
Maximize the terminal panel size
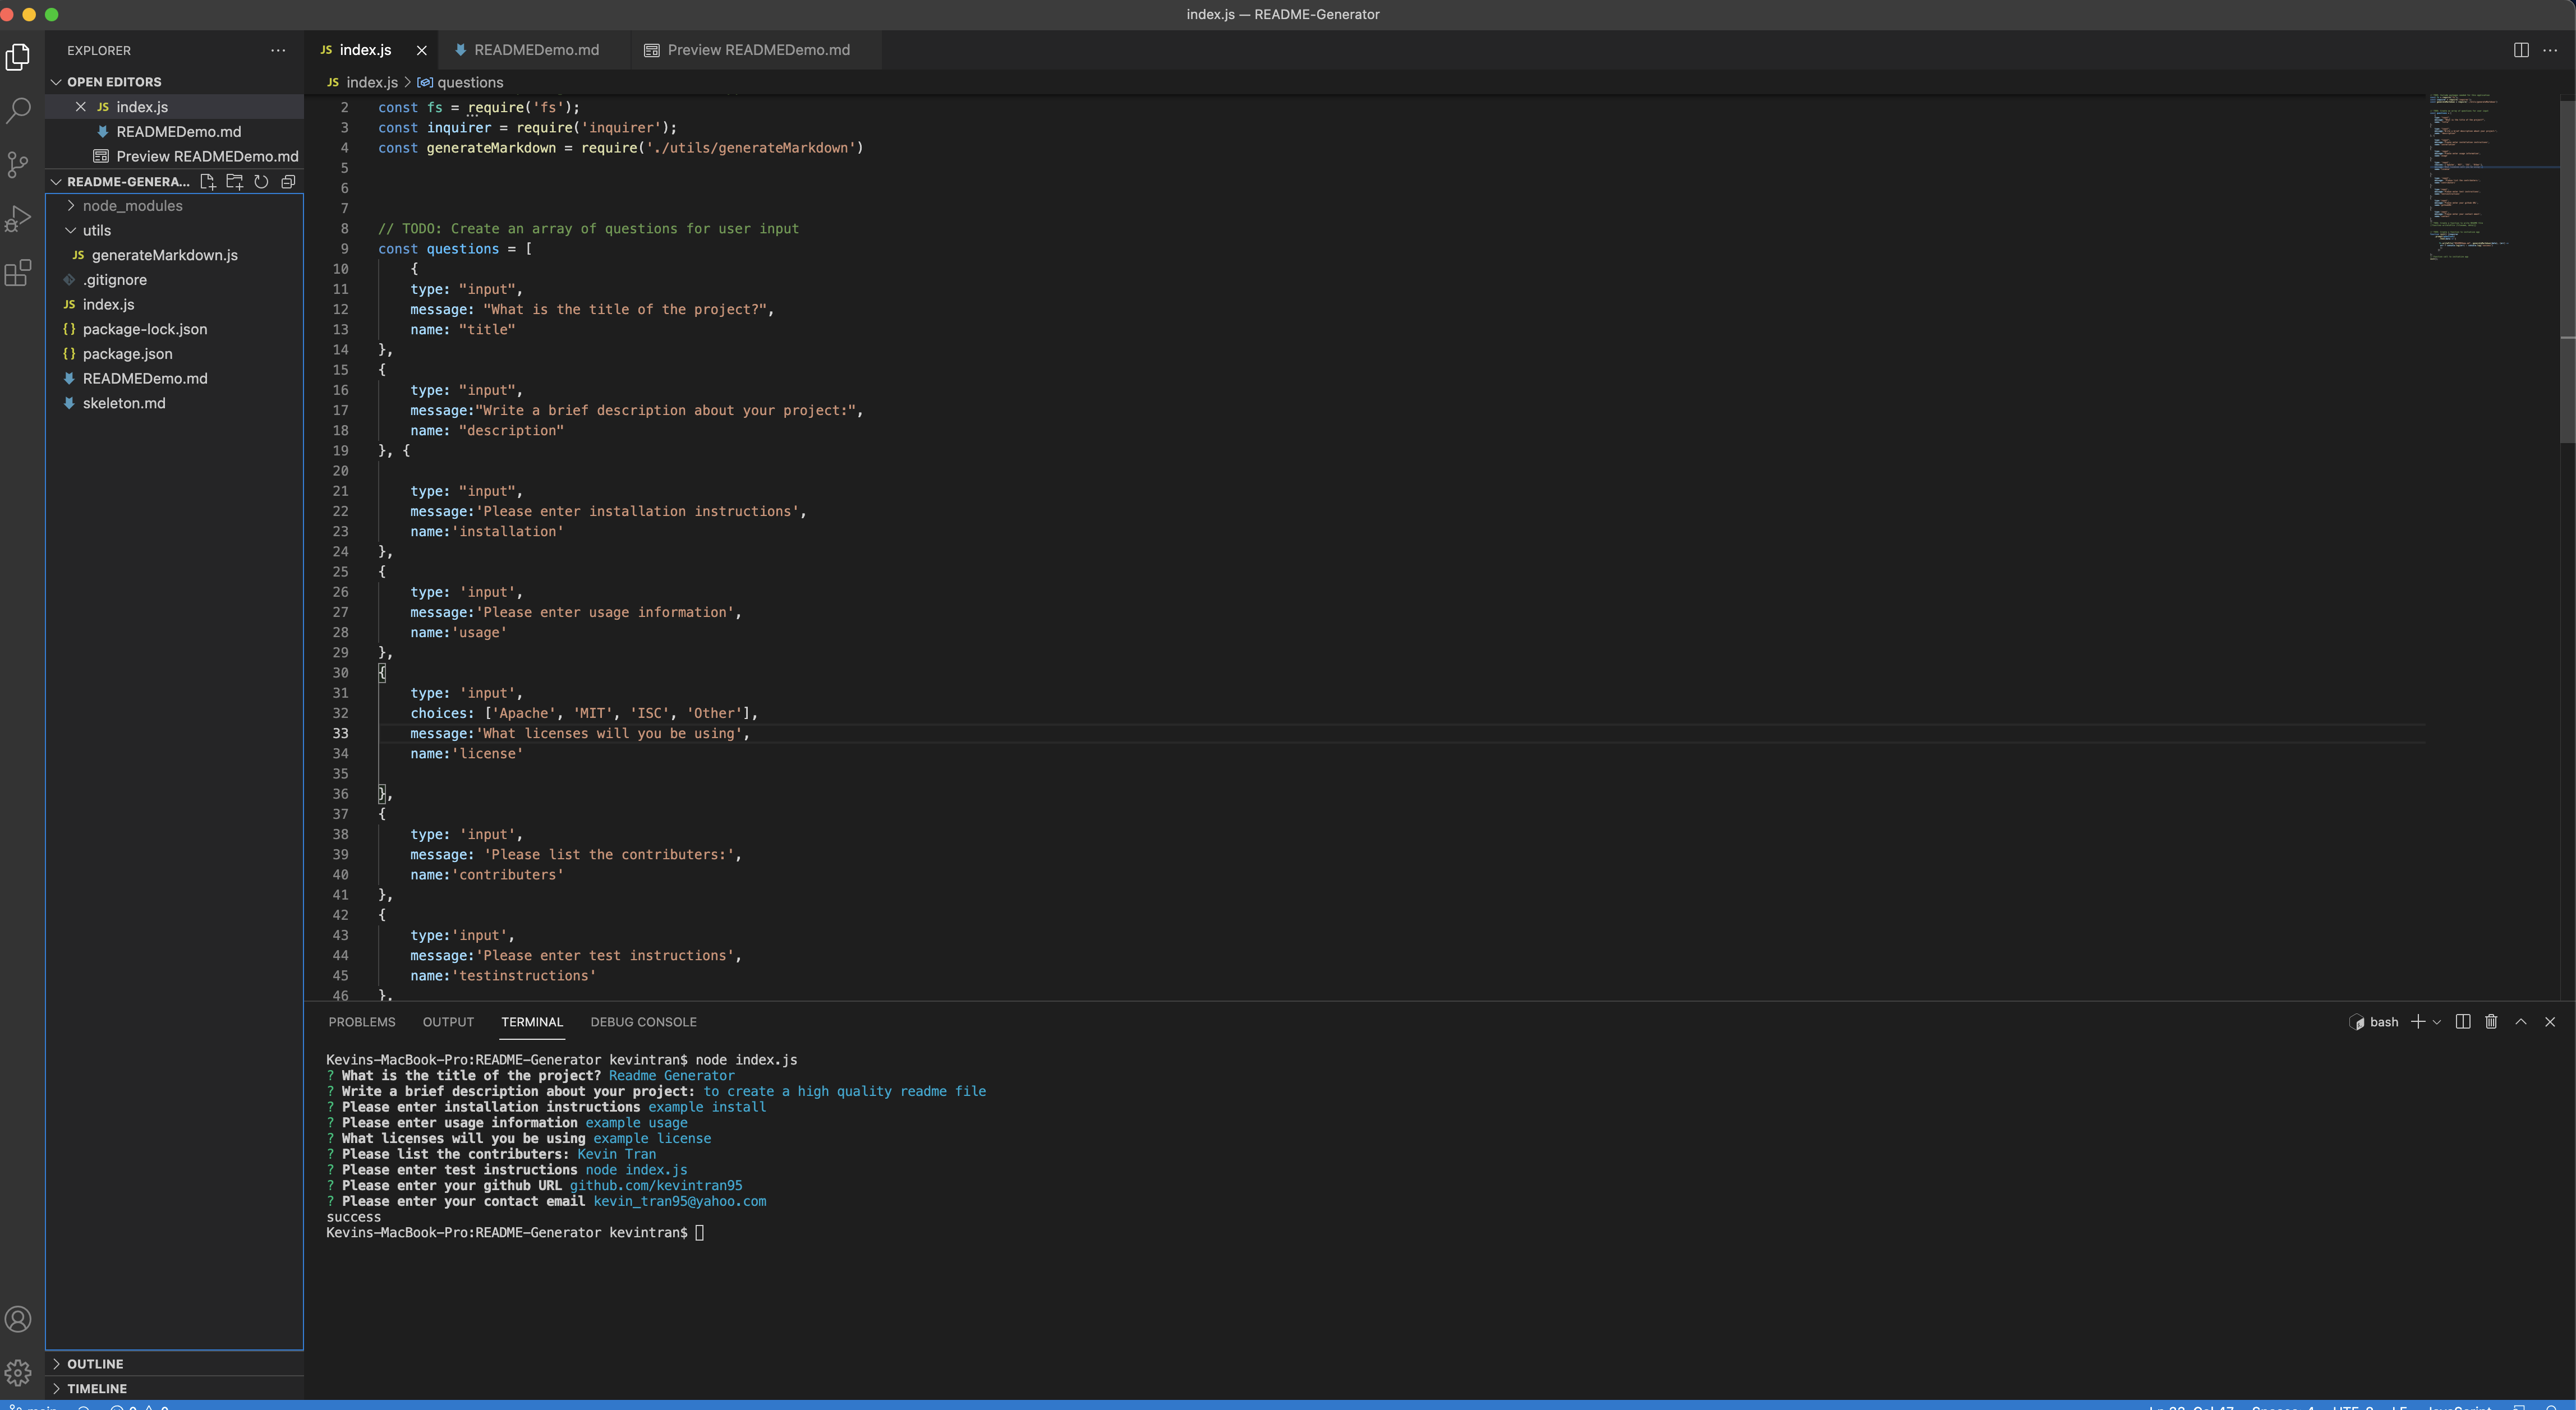(2520, 1021)
